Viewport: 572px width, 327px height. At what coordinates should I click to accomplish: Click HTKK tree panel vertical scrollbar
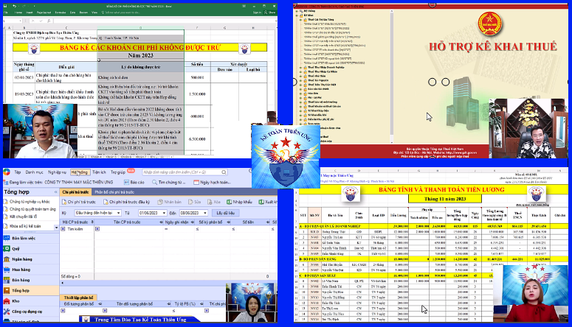pos(392,77)
